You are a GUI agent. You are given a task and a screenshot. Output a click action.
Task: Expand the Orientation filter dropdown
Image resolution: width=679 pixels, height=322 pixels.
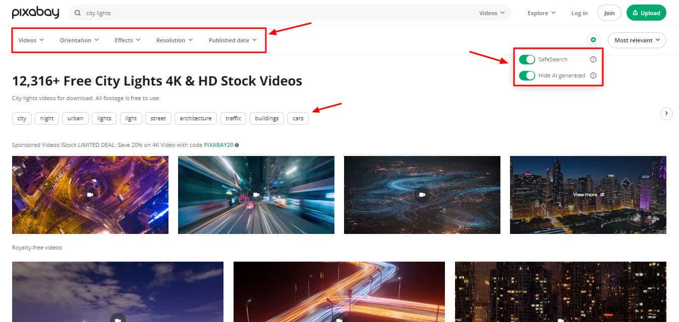coord(79,40)
